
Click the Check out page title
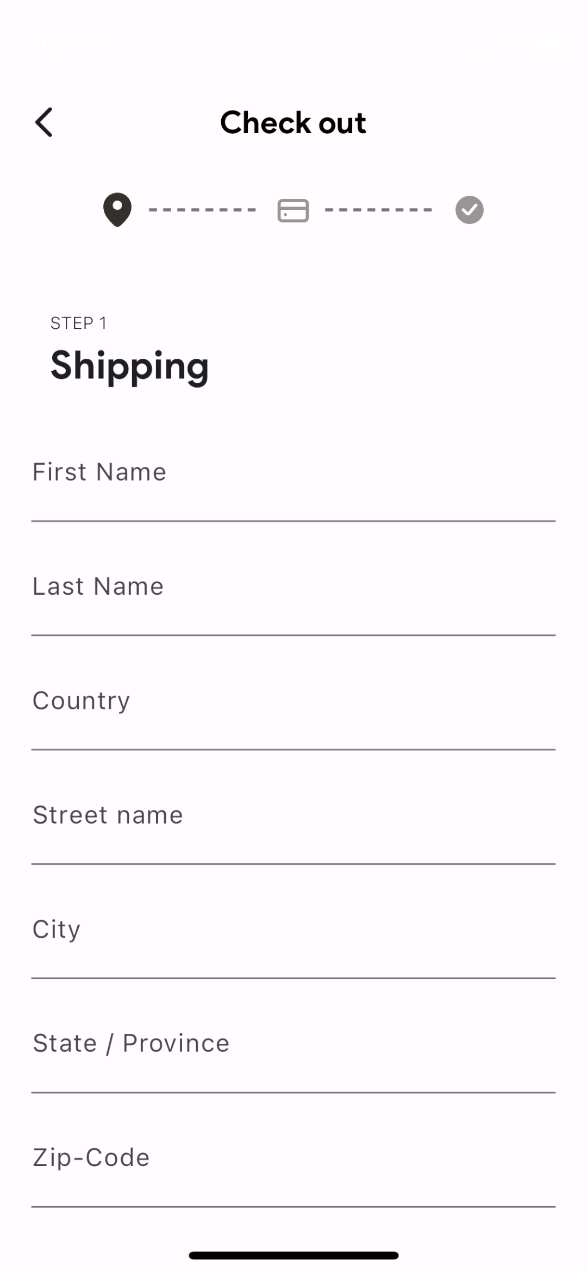point(293,122)
